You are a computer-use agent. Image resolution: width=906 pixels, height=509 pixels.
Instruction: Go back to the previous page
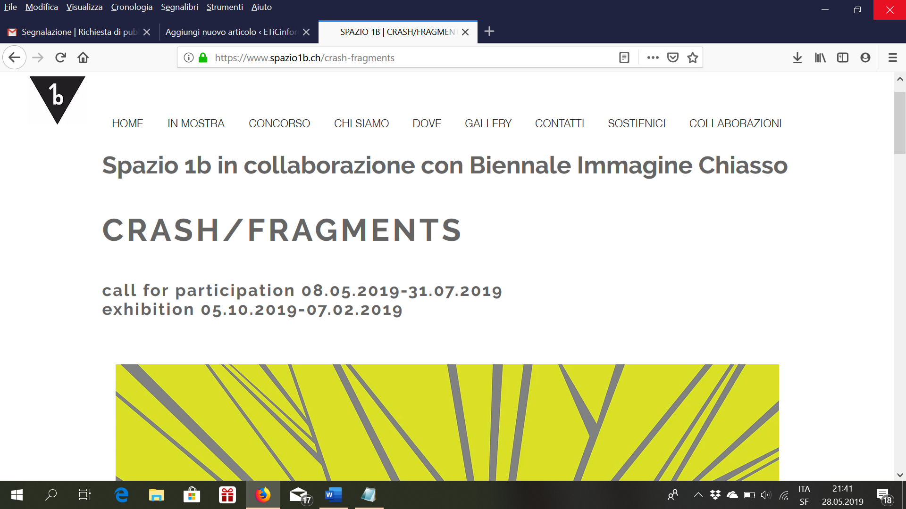point(14,57)
